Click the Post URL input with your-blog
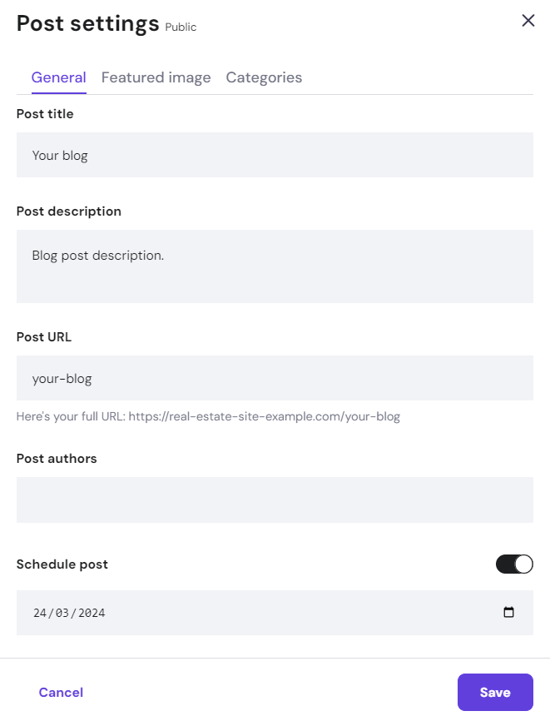 (x=275, y=379)
